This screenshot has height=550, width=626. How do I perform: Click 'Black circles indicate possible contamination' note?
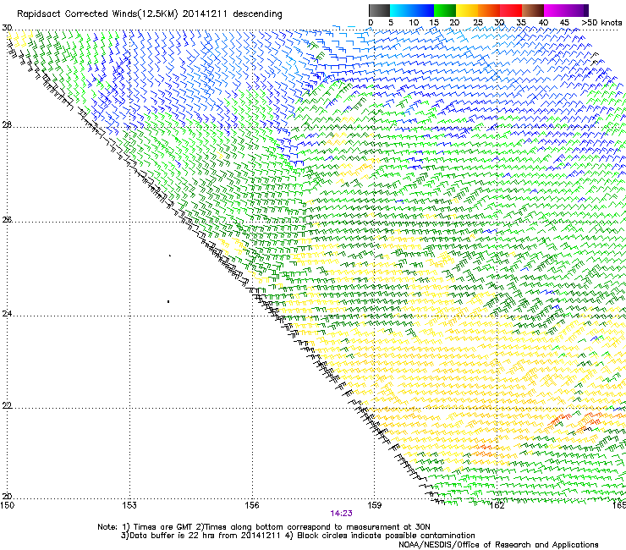(386, 536)
